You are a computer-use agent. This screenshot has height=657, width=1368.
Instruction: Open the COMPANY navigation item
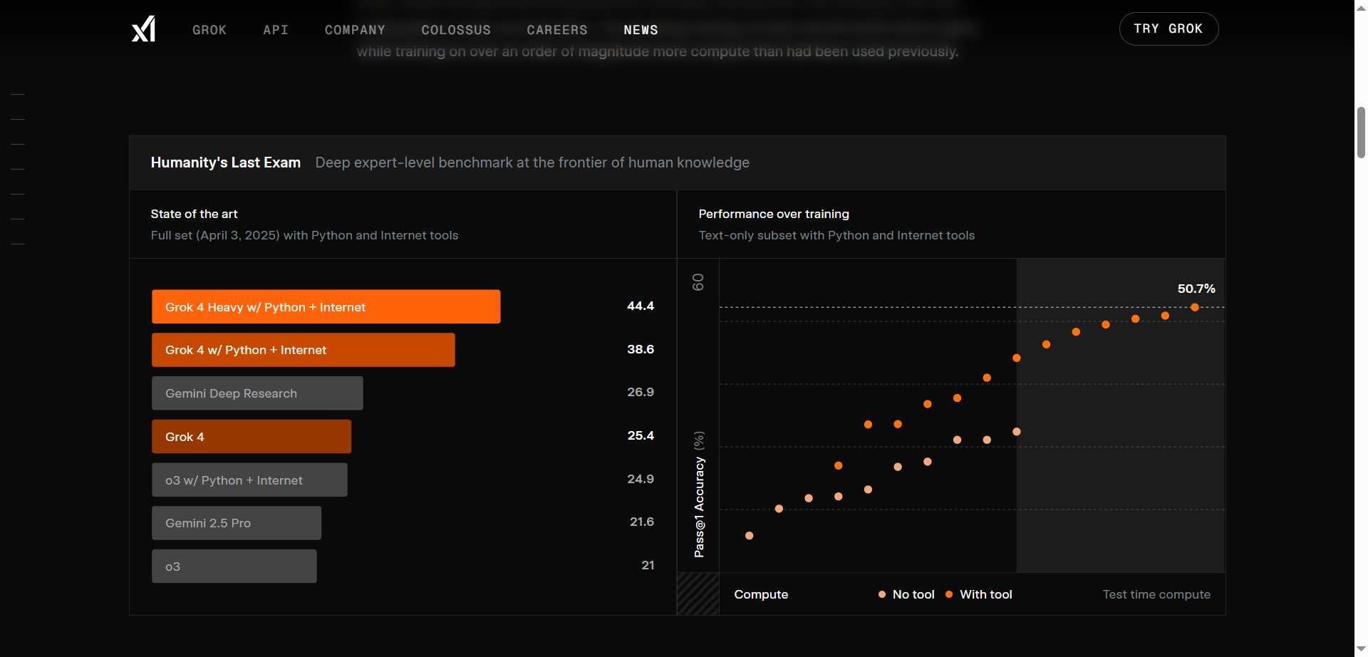(x=355, y=30)
